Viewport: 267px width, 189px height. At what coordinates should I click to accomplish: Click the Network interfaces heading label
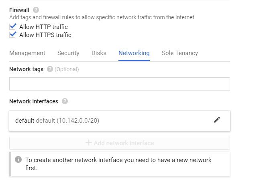coord(34,101)
